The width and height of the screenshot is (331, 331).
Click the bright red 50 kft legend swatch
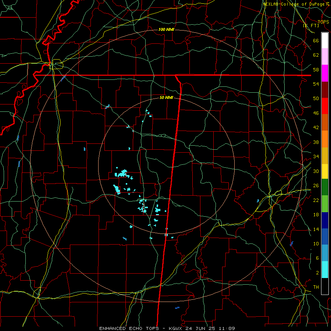325,106
